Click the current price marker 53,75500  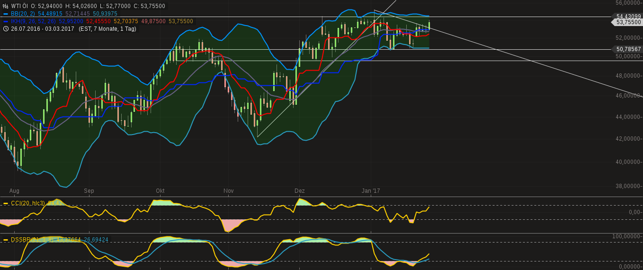(628, 22)
